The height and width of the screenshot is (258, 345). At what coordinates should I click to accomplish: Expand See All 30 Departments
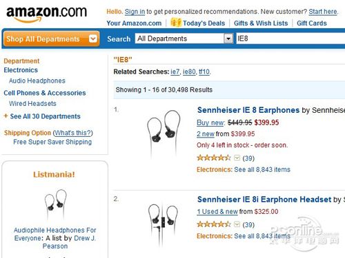42,116
